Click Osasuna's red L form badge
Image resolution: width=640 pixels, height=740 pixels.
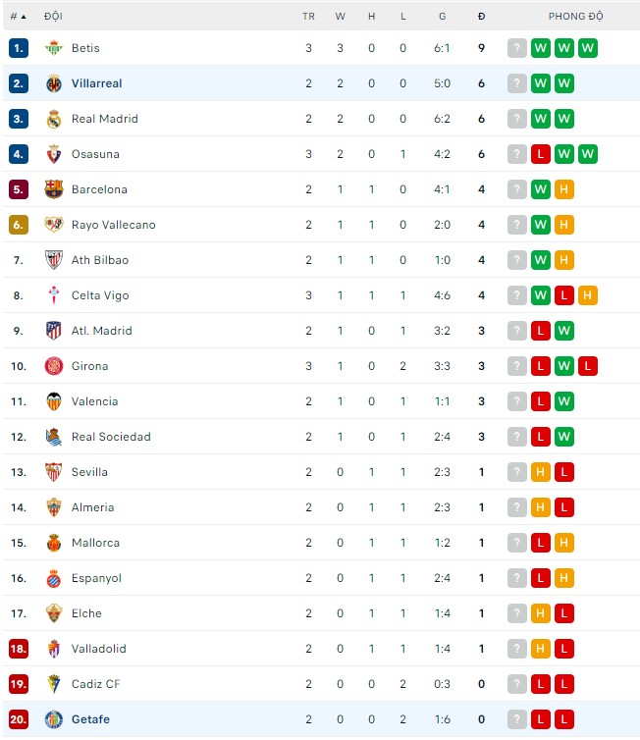tap(541, 154)
